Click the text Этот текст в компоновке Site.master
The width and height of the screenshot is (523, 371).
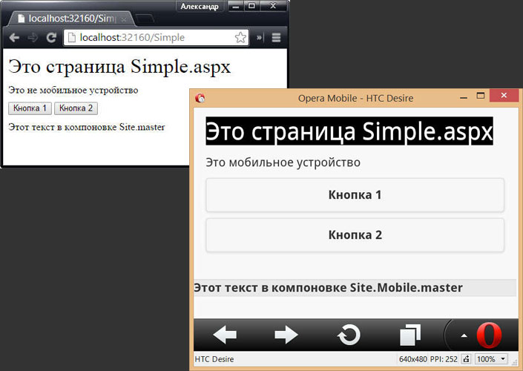[87, 127]
